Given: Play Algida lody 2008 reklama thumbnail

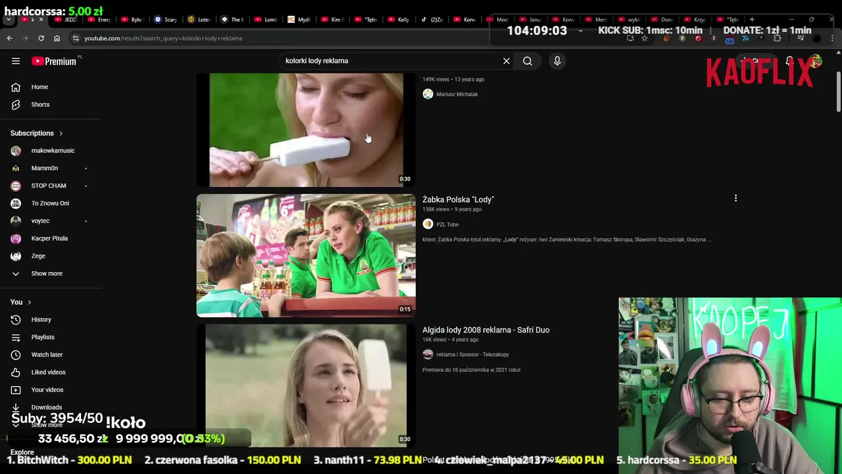Looking at the screenshot, I should 306,386.
